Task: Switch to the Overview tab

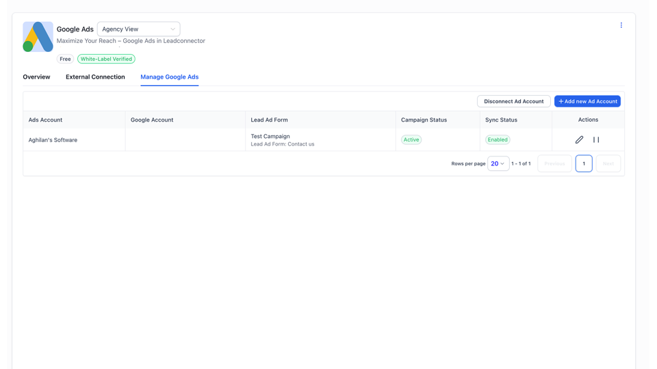Action: [36, 77]
